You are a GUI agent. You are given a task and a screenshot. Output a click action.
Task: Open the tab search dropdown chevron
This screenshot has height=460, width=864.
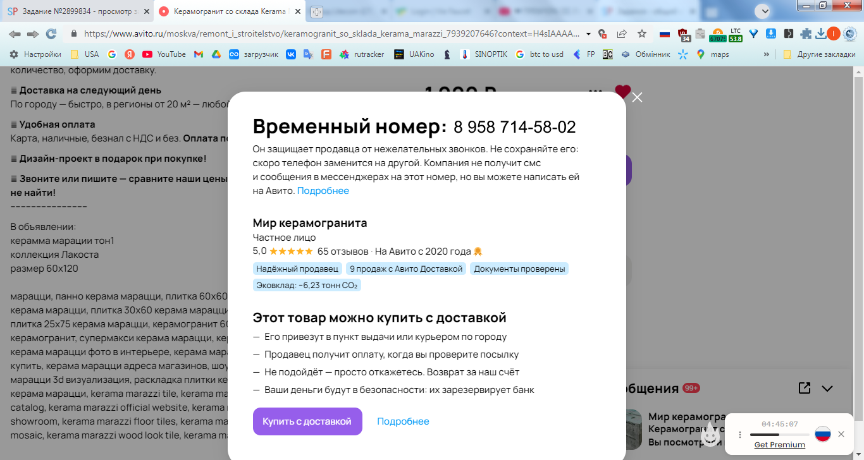click(764, 11)
